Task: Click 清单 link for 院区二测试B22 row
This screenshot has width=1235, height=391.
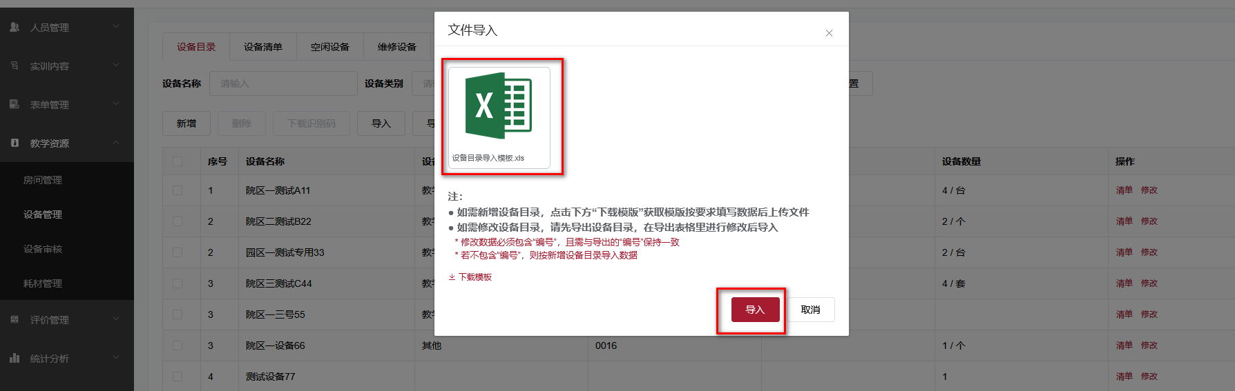Action: tap(1124, 221)
